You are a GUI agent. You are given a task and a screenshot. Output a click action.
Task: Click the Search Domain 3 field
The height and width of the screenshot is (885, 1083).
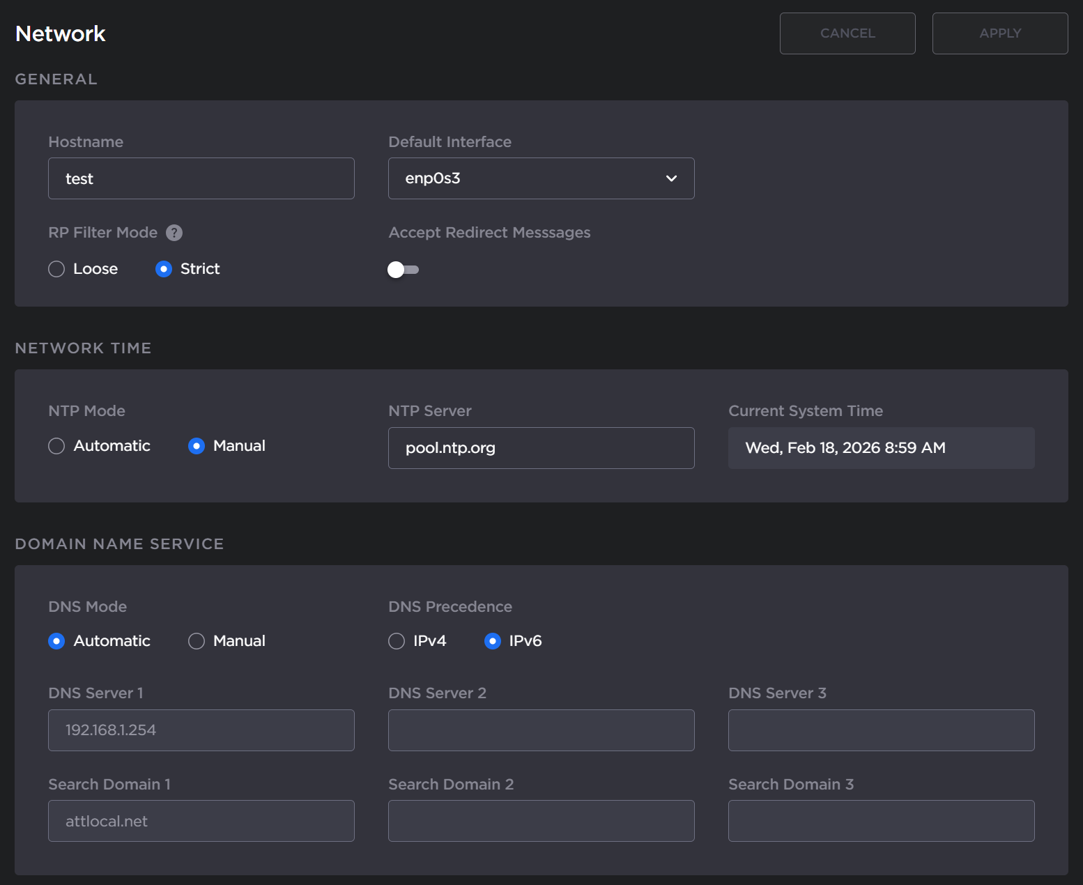coord(882,821)
